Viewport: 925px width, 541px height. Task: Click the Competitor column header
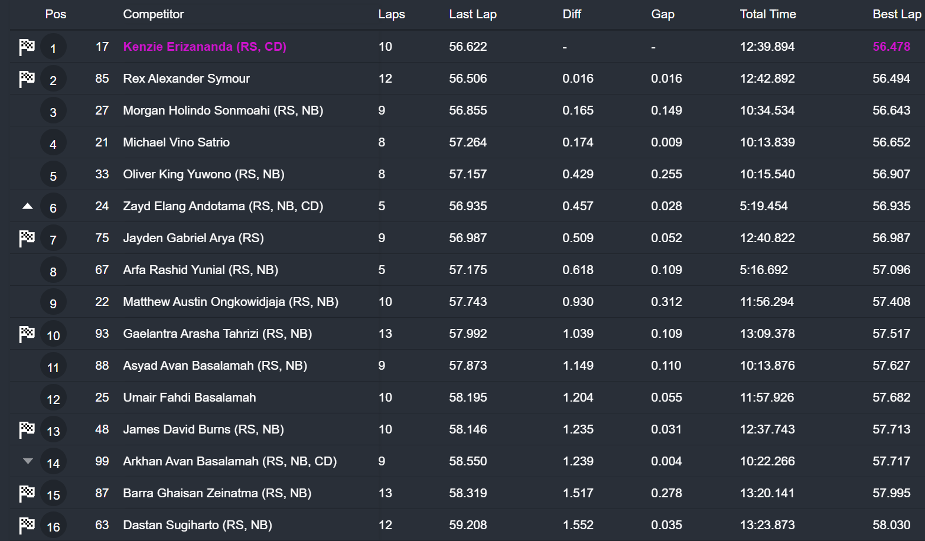153,14
